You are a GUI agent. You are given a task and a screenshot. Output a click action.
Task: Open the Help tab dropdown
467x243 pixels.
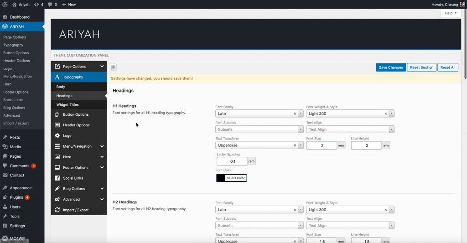pos(451,13)
